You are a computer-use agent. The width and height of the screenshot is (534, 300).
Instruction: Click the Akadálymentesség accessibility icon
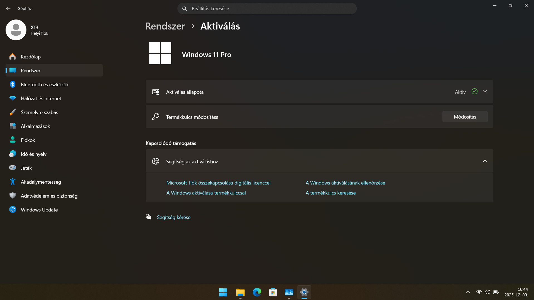tap(13, 182)
